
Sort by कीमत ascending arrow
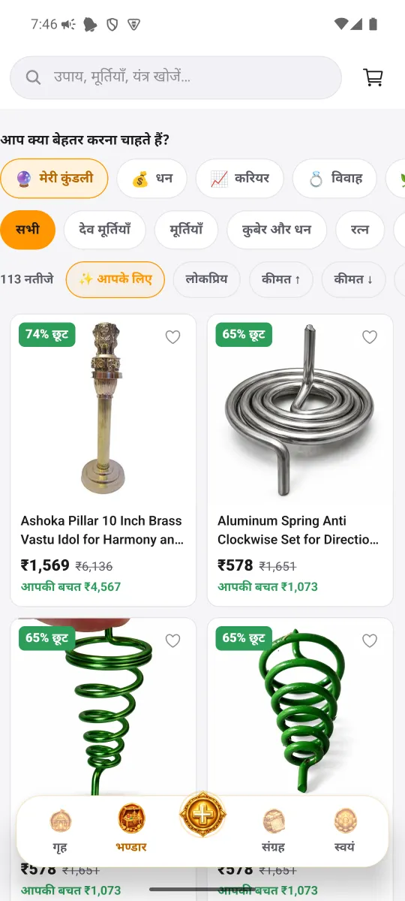click(x=281, y=279)
